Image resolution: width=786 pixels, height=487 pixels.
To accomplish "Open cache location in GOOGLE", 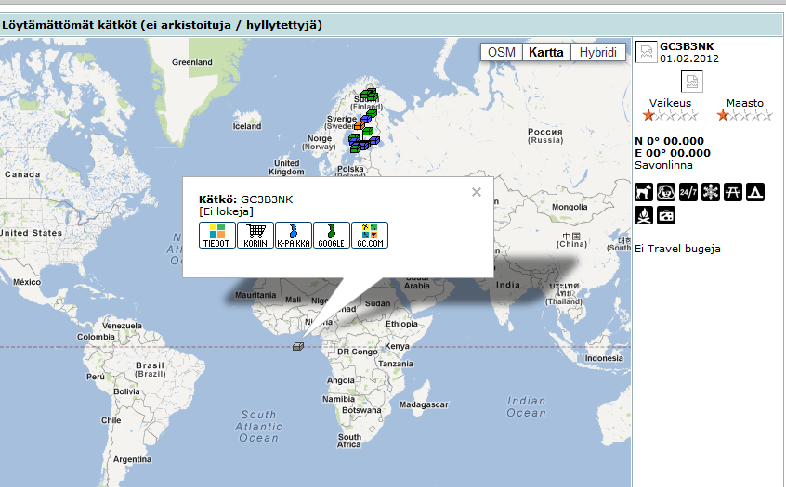I will point(332,236).
